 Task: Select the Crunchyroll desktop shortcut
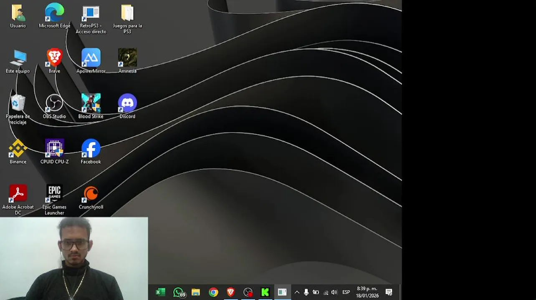[x=91, y=194]
